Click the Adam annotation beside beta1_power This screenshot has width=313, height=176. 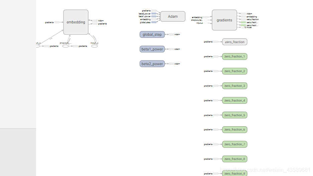tap(177, 49)
